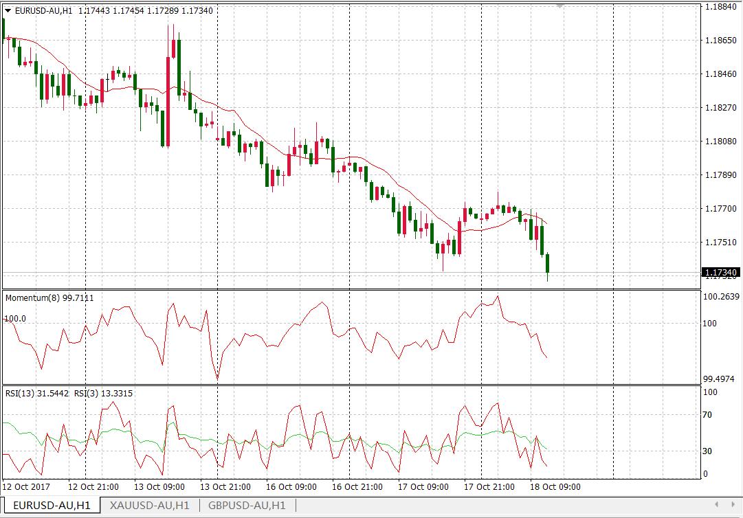
Task: Click the 16 Oct 09:00 time axis label
Action: coord(291,487)
